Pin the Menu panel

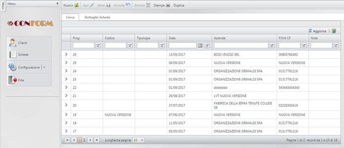pyautogui.click(x=57, y=4)
